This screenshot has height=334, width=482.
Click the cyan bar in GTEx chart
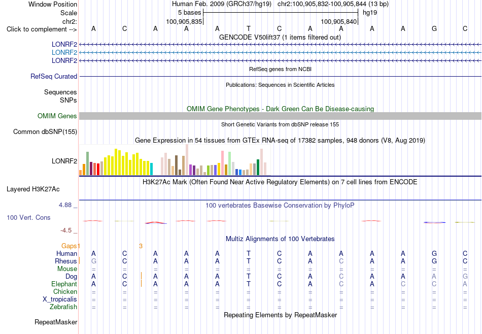(x=151, y=169)
